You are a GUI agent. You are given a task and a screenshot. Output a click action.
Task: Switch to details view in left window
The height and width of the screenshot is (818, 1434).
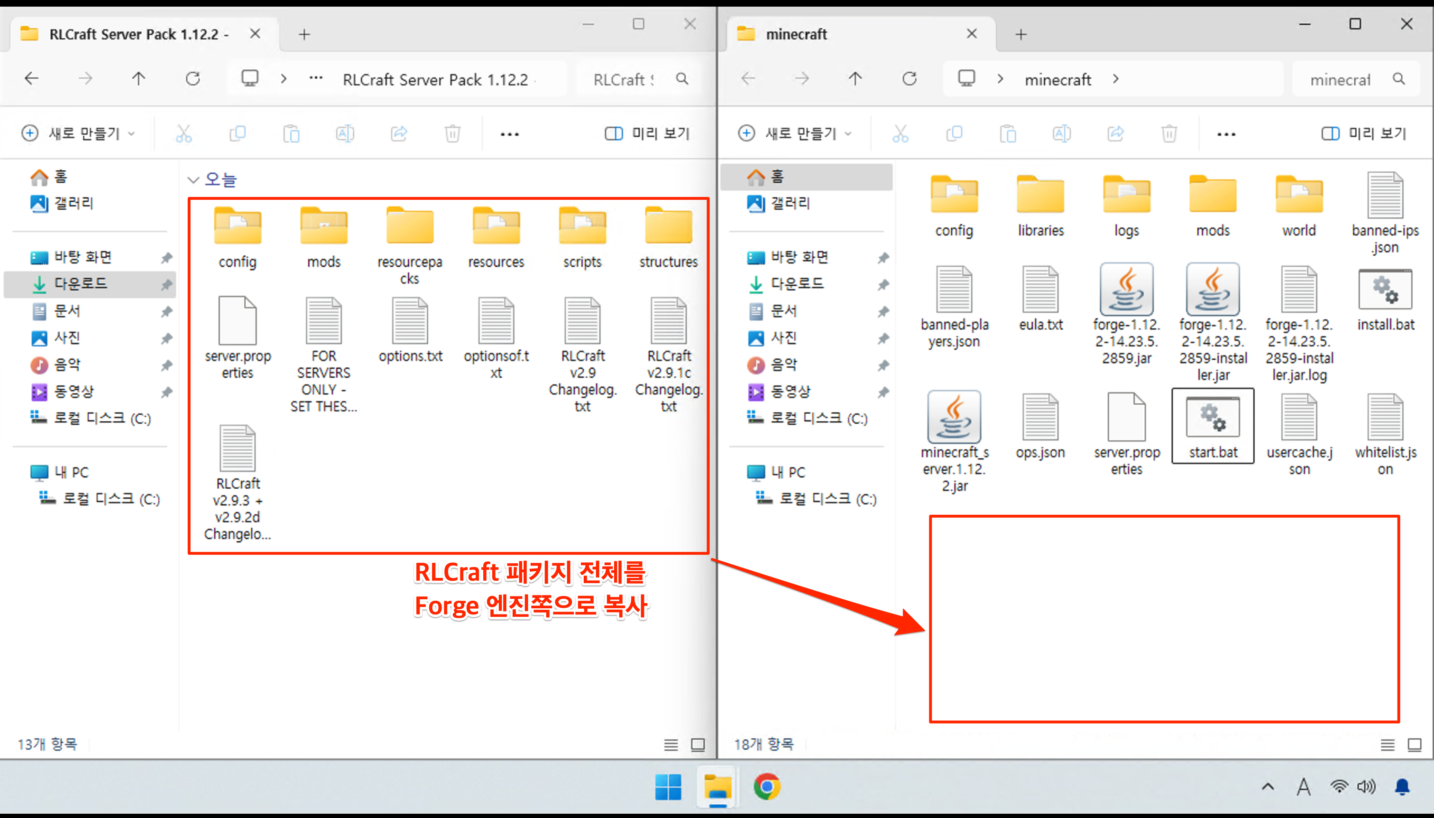pyautogui.click(x=671, y=745)
